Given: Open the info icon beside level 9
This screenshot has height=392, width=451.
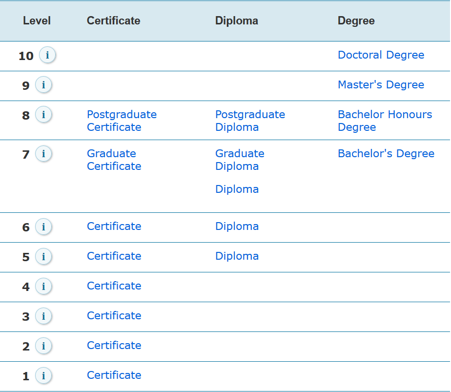Looking at the screenshot, I should pos(43,84).
